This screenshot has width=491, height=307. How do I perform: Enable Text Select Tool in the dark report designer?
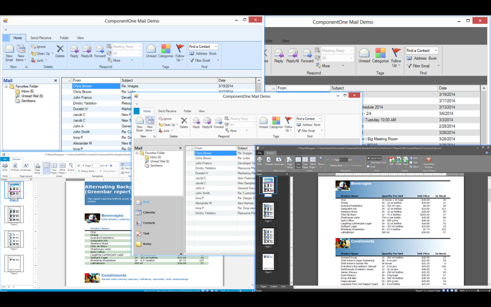[x=377, y=163]
